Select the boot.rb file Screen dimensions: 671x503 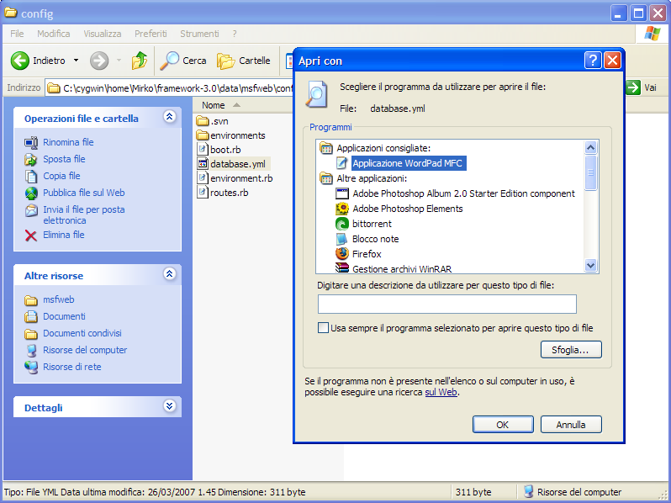219,150
